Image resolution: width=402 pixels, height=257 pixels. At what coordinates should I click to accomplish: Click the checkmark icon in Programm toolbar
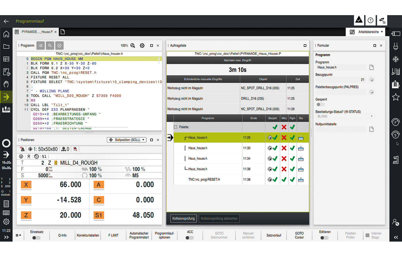pos(59,45)
